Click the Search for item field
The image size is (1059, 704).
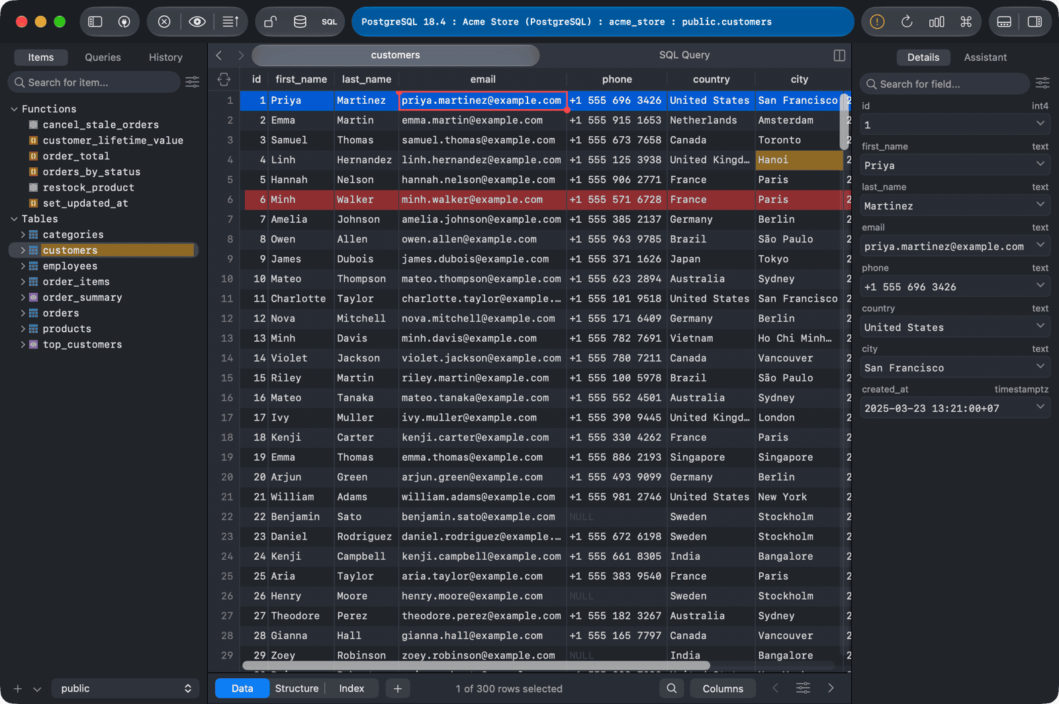(94, 82)
